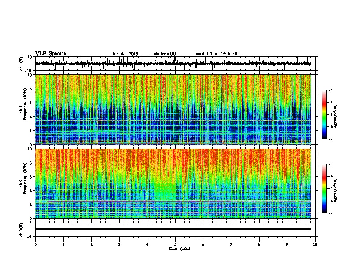
Task: Click the "4" tick on time axis
Action: [x=147, y=244]
